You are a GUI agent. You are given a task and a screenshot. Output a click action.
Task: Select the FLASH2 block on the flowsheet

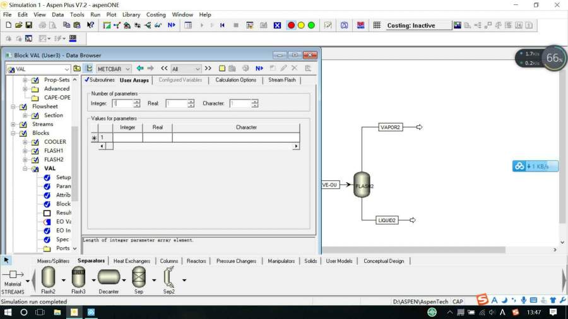click(x=362, y=185)
